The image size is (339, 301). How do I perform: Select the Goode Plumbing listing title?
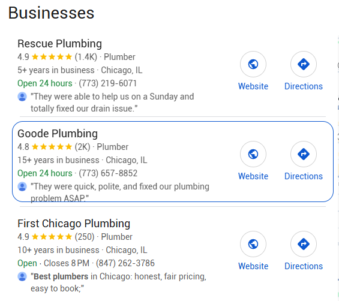58,134
